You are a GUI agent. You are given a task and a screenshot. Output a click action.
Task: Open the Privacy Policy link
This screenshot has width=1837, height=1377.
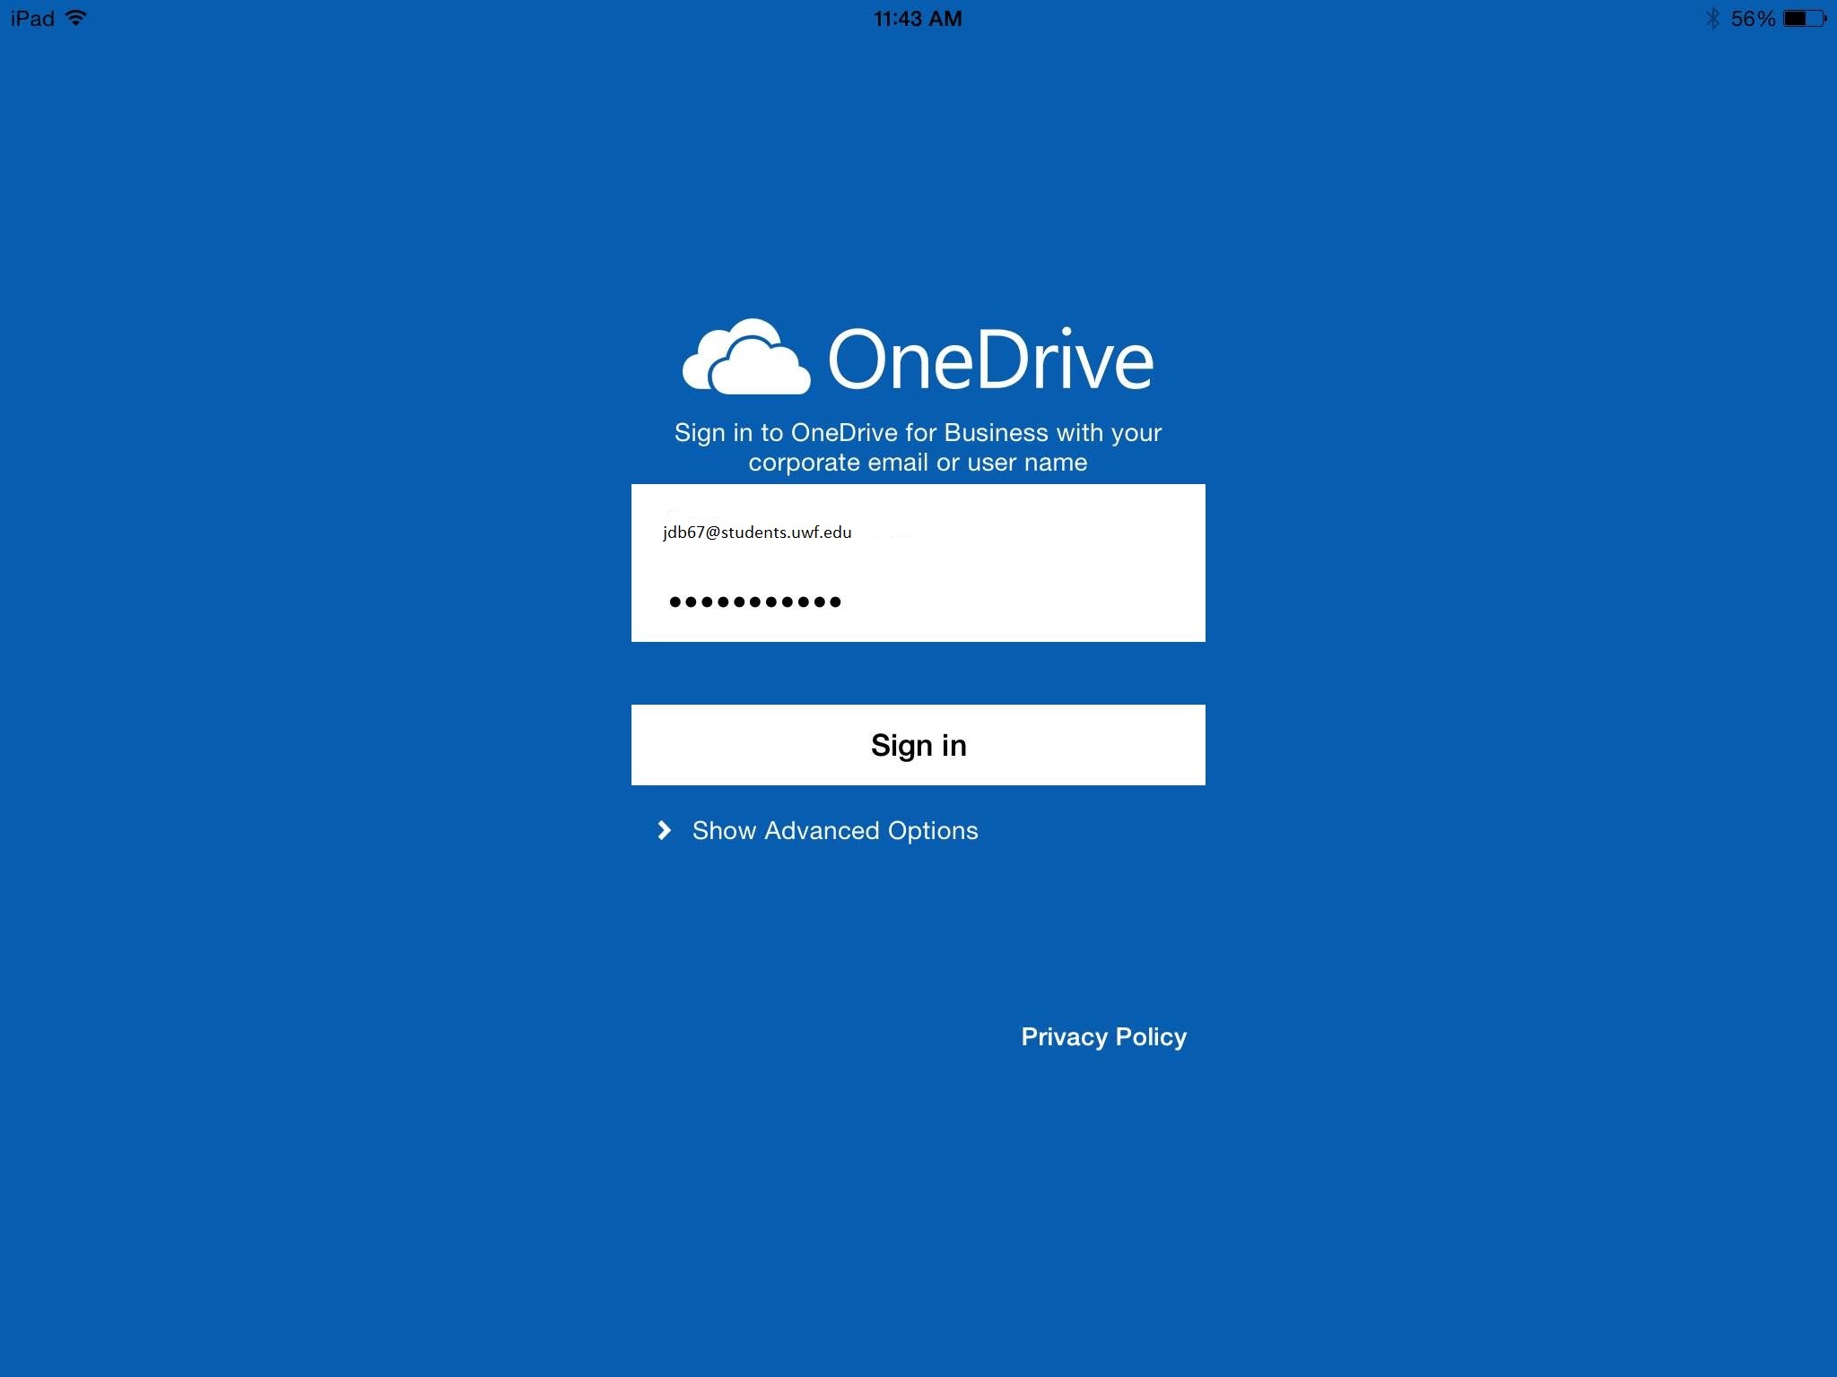[x=1103, y=1036]
